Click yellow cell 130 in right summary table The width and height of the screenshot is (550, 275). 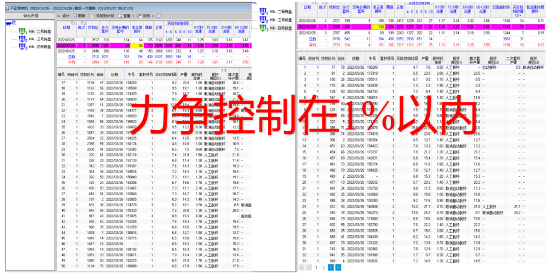(378, 26)
